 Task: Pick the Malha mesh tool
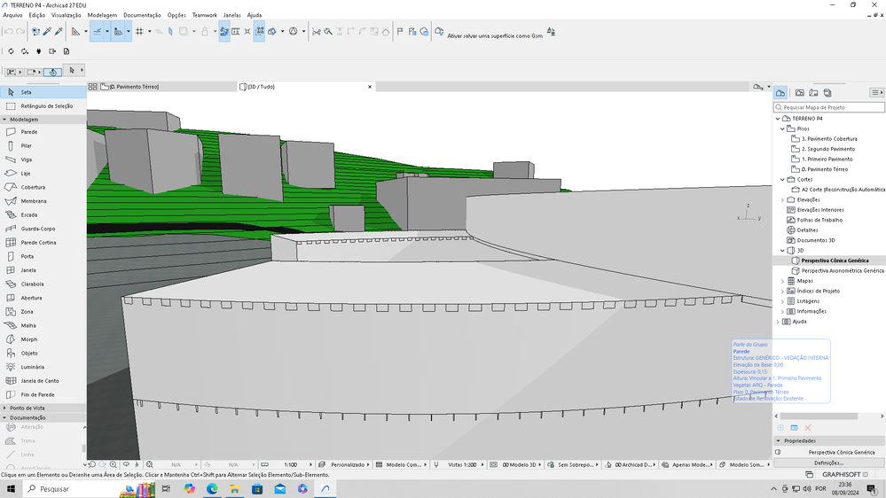29,325
